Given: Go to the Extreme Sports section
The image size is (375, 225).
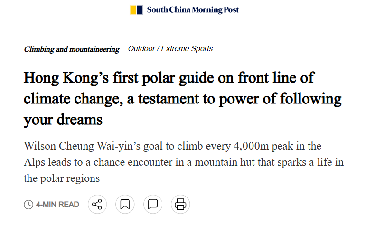Looking at the screenshot, I should (187, 49).
